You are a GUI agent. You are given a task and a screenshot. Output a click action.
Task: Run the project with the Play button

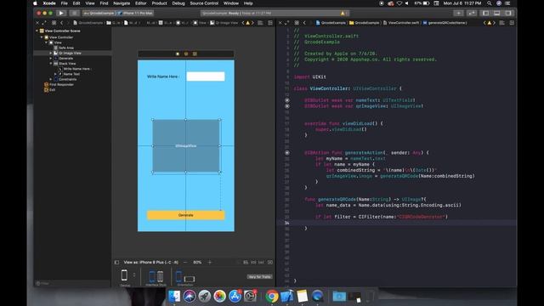[61, 14]
